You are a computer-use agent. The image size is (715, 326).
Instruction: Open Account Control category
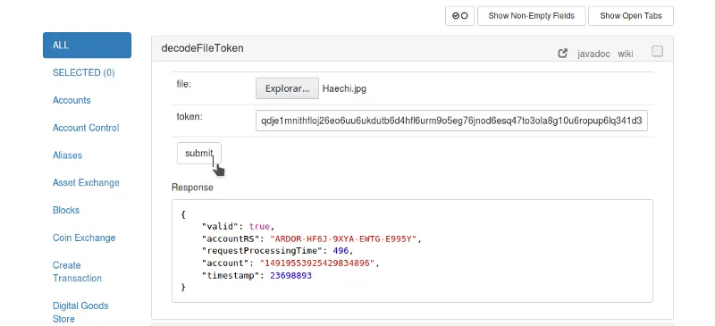point(86,128)
